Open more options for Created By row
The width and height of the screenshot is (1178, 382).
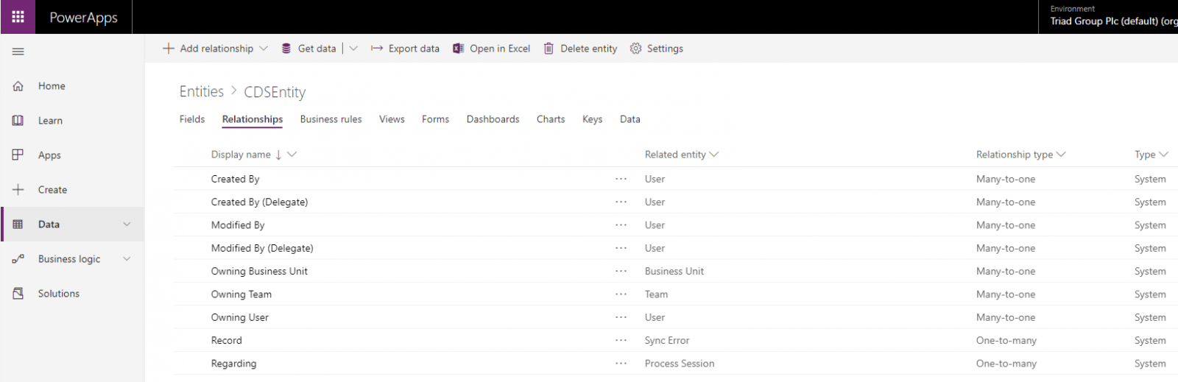point(621,179)
